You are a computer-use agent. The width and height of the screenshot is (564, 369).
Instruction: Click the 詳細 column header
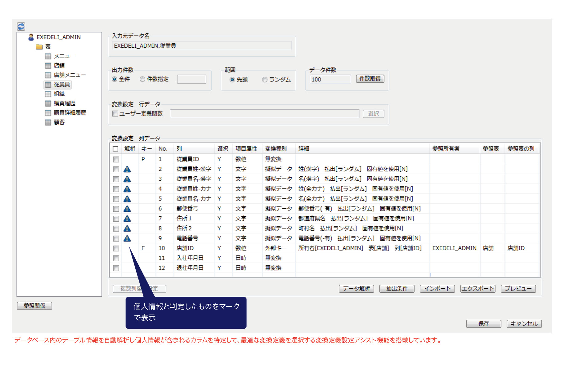(x=362, y=149)
